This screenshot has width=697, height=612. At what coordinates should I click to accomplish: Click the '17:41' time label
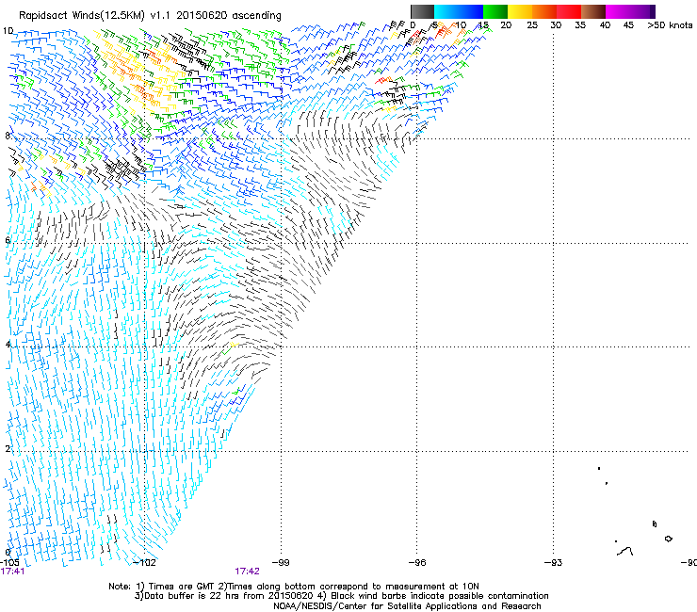point(12,572)
